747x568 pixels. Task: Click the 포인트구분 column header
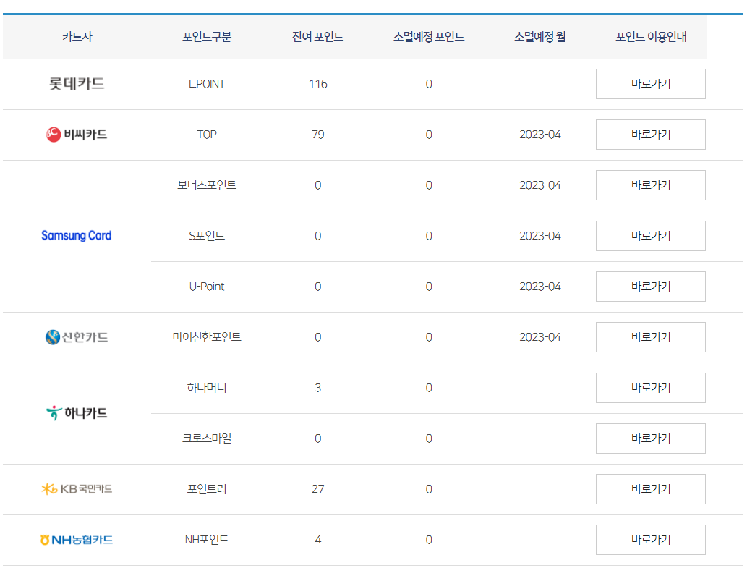coord(207,37)
